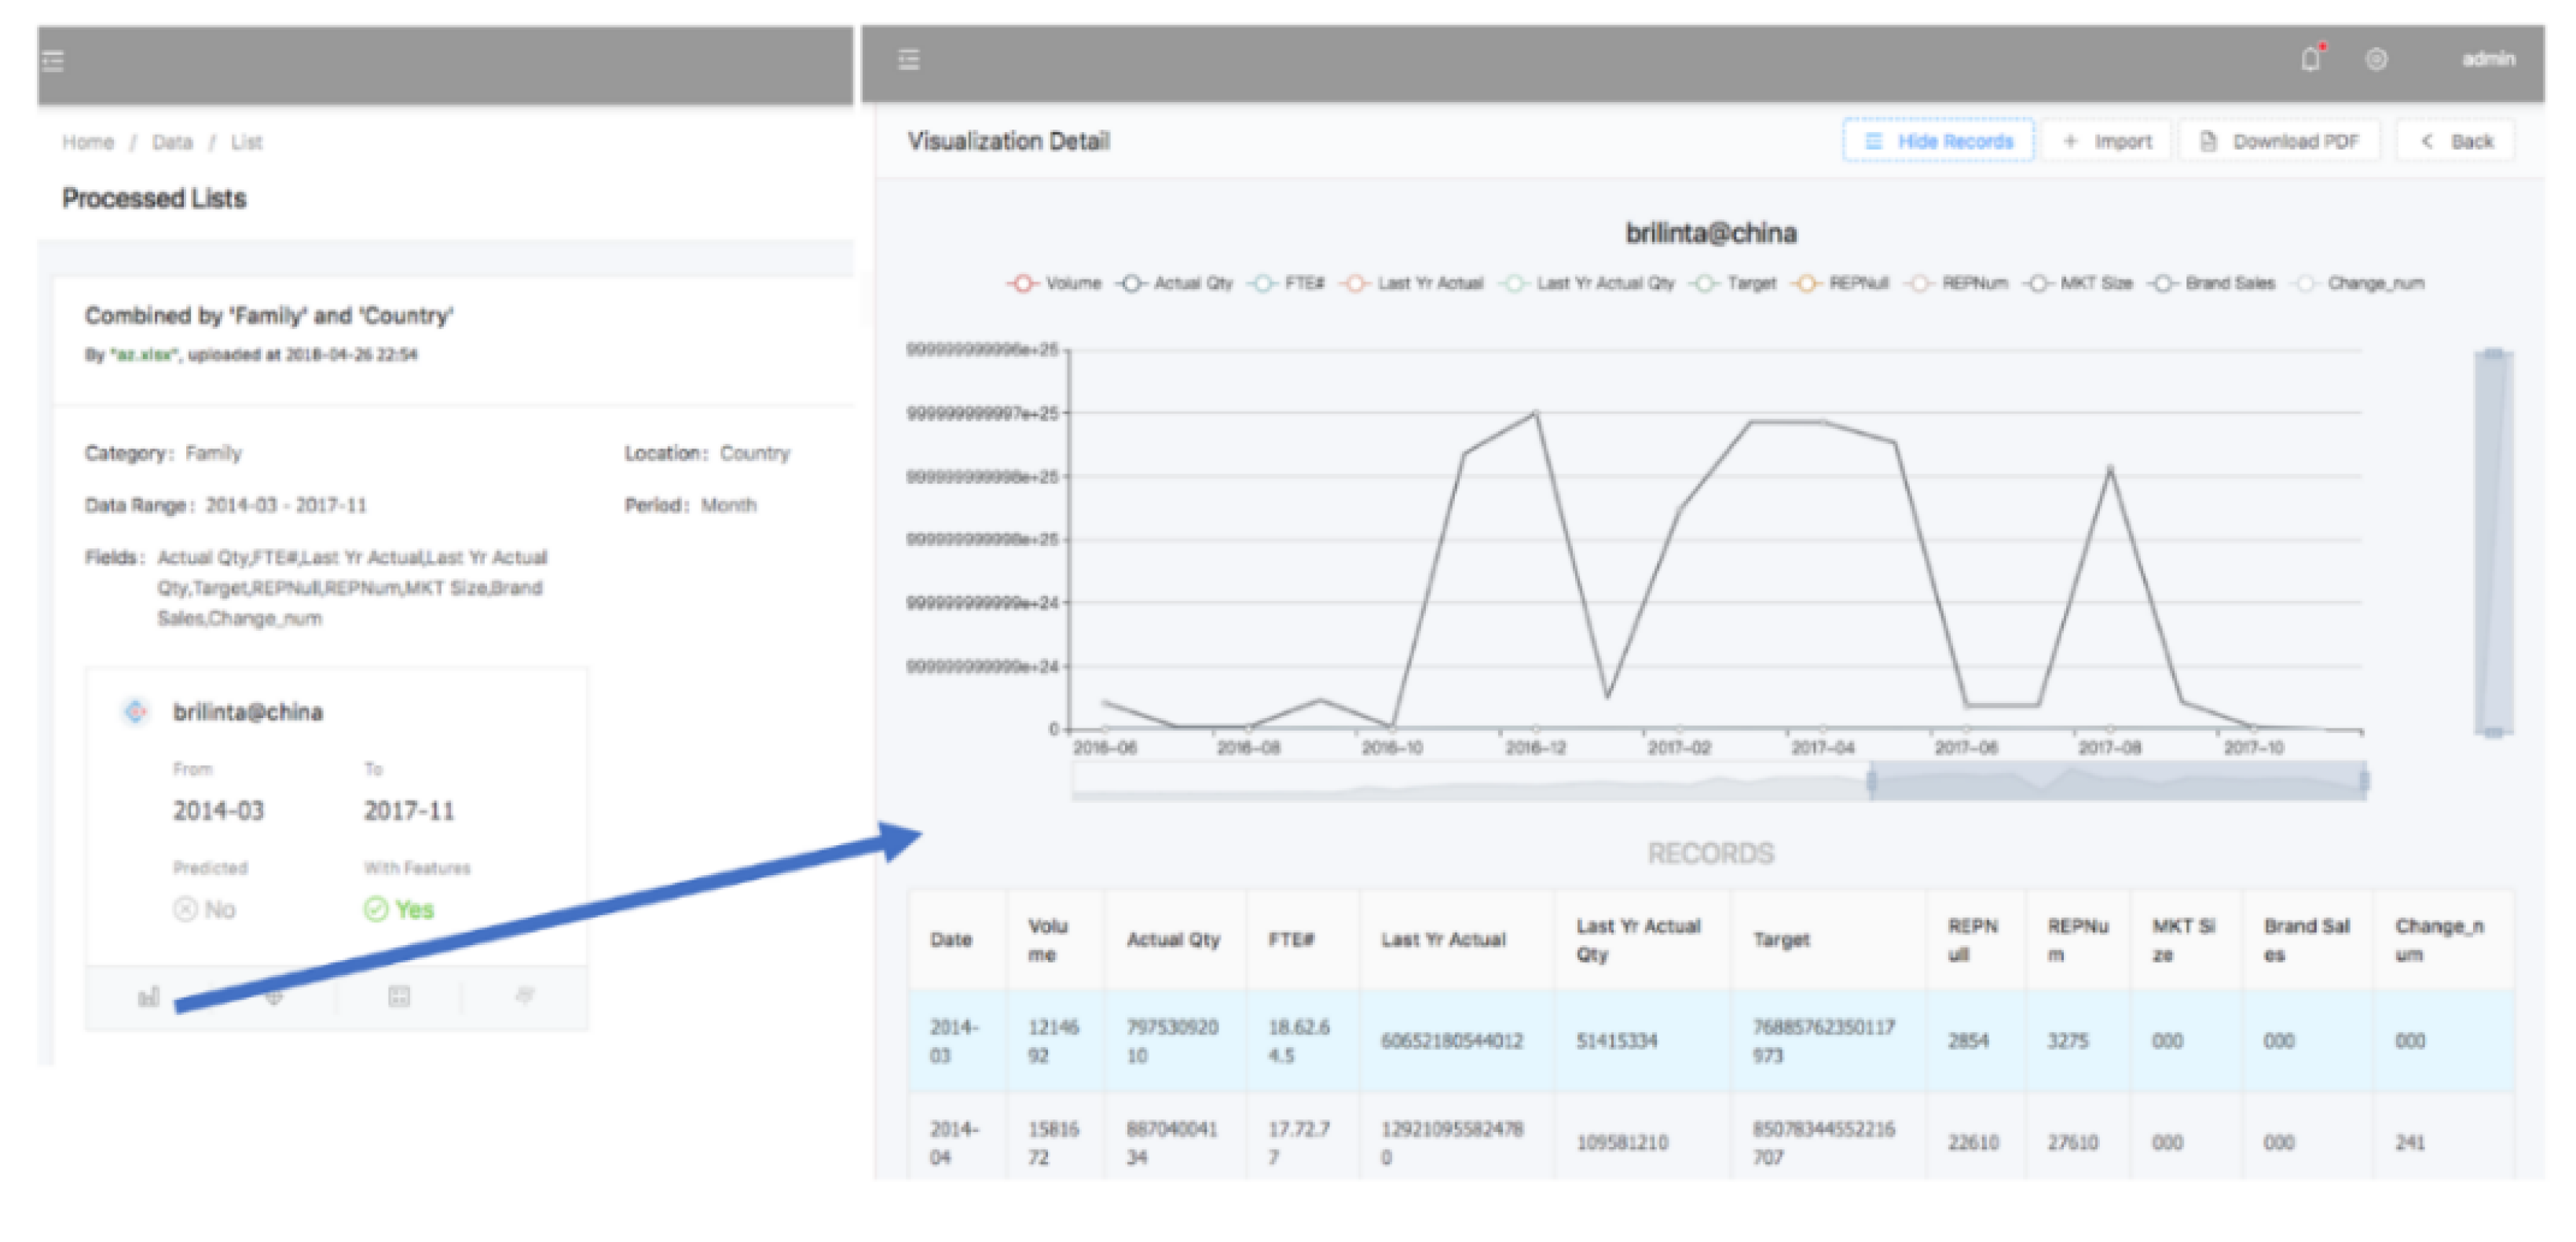The height and width of the screenshot is (1242, 2576).
Task: Click 'Combined by Family and Country' heading
Action: click(268, 316)
